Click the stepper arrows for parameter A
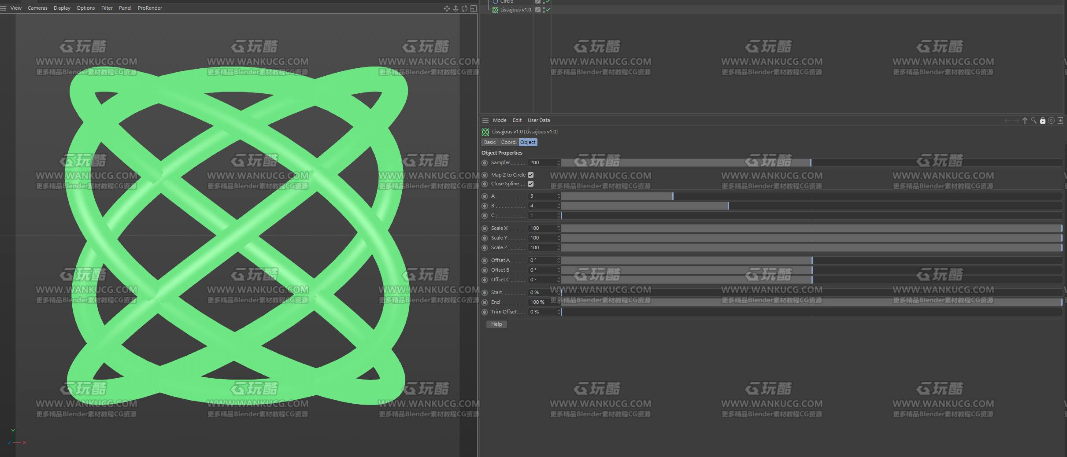 (x=559, y=196)
